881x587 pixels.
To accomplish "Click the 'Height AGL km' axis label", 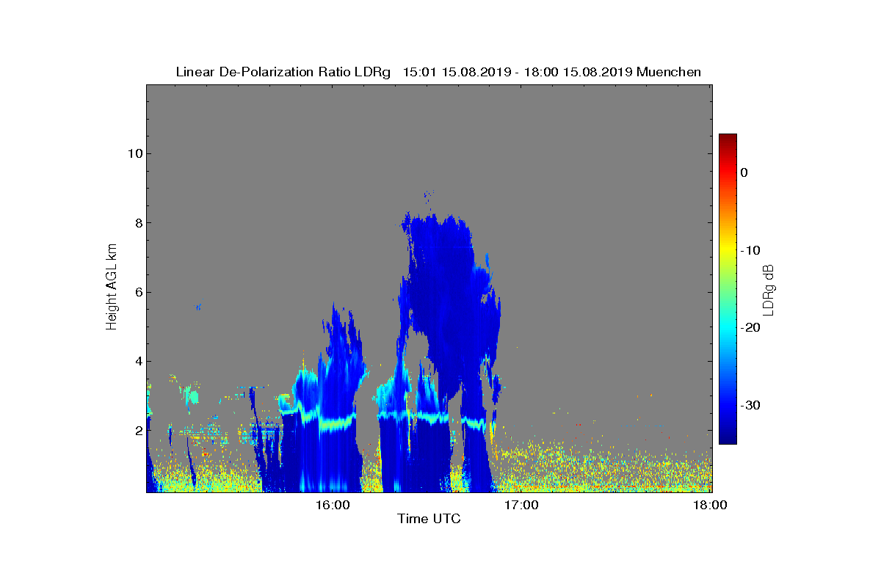I will click(x=112, y=288).
